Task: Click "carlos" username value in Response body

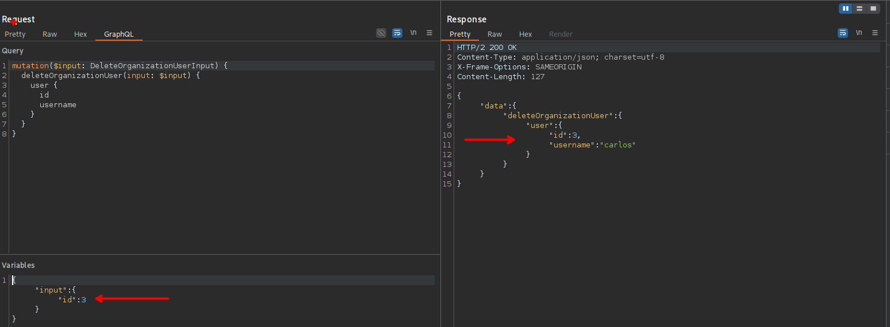Action: [x=617, y=145]
